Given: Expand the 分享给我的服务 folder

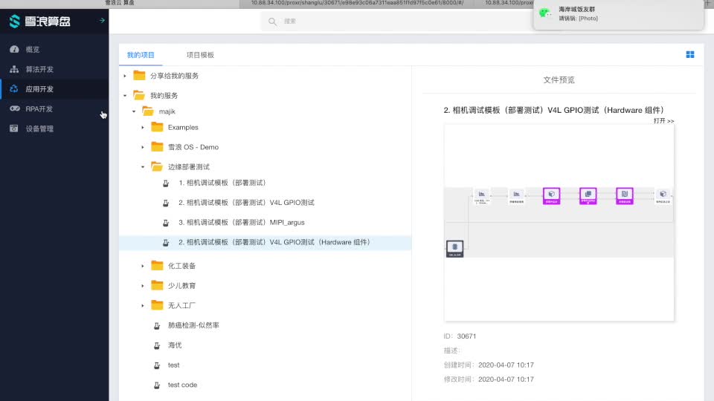Looking at the screenshot, I should (x=125, y=76).
